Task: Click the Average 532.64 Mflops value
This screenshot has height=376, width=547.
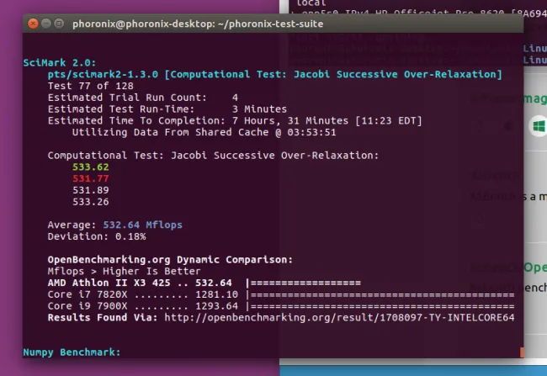Action: point(142,225)
